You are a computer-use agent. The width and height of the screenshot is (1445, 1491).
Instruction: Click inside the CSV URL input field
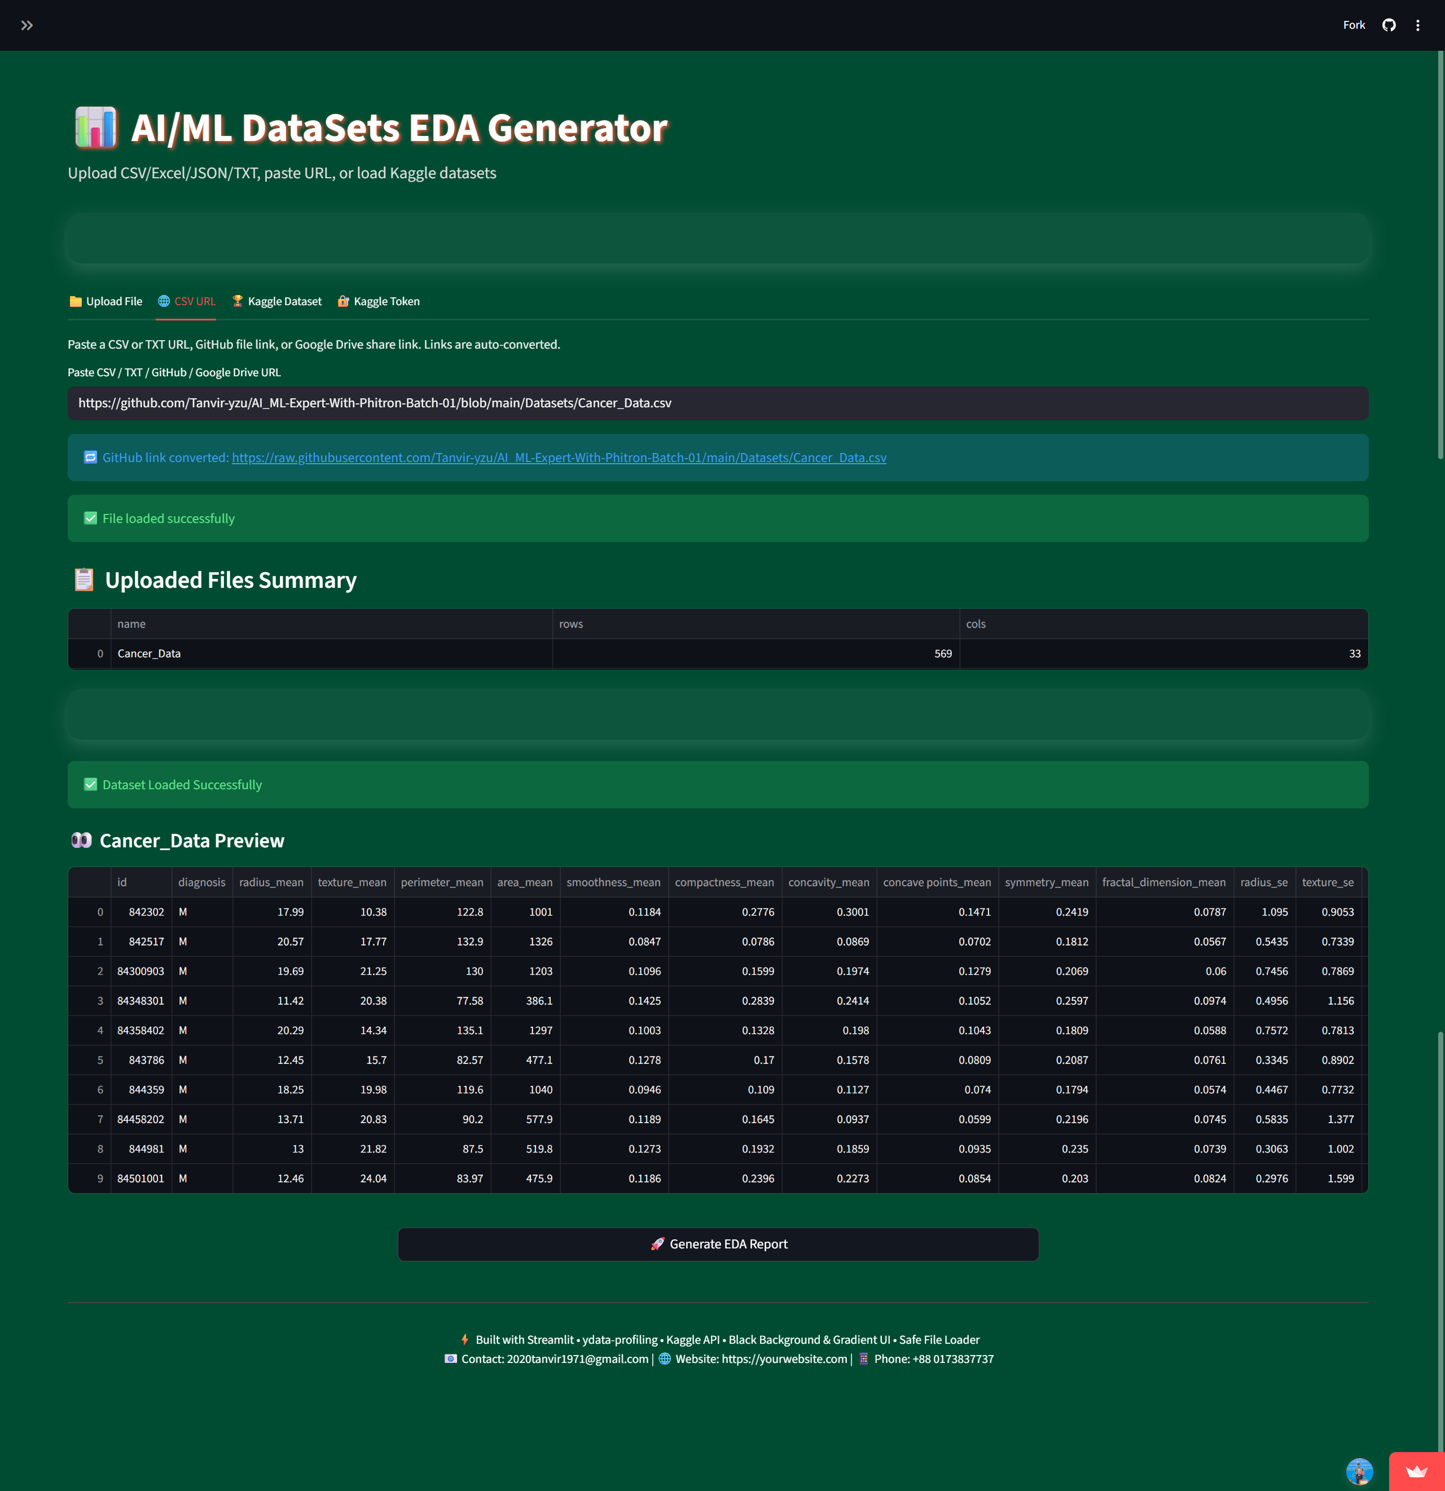pyautogui.click(x=718, y=403)
